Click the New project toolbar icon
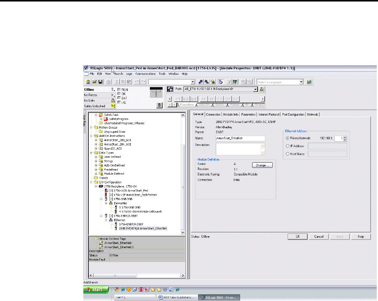 (88, 82)
